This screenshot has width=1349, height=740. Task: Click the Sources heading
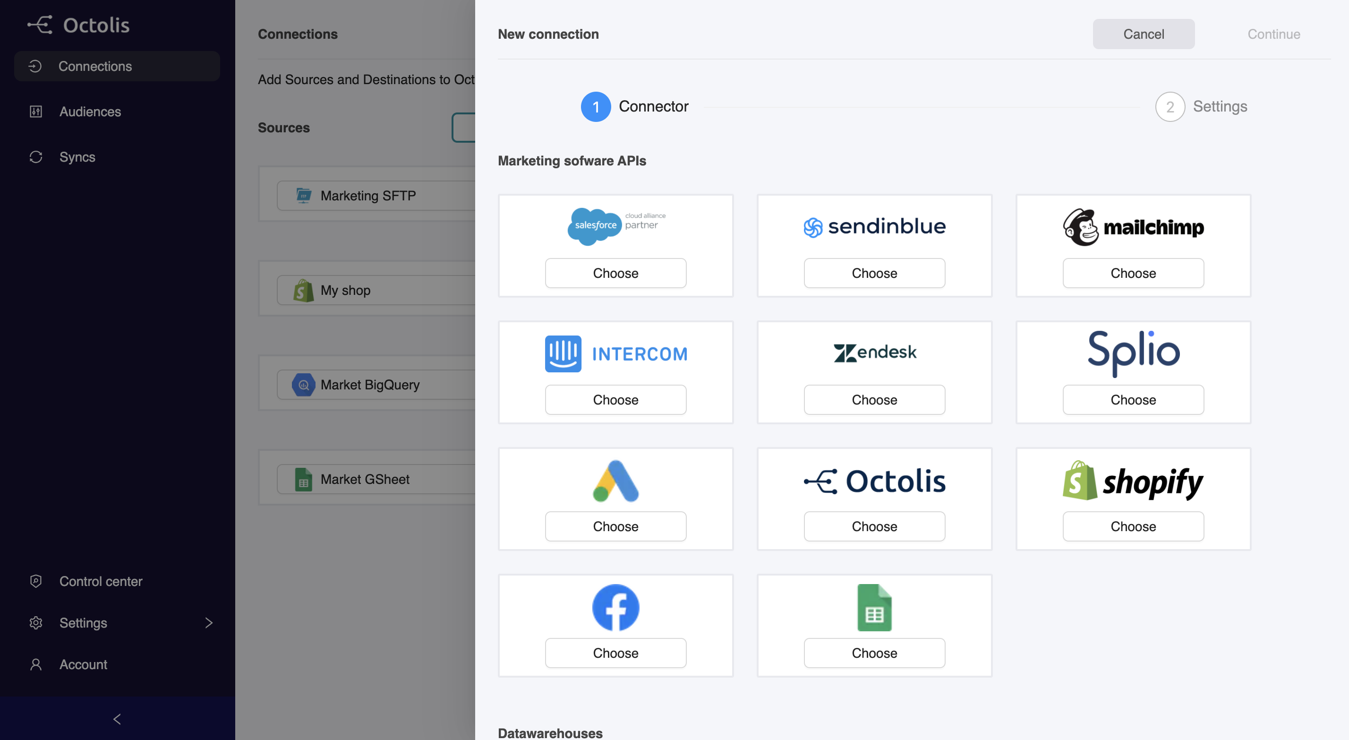(x=284, y=128)
